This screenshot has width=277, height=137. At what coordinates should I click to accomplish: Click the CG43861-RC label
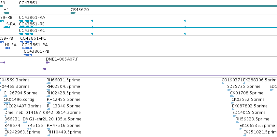pos(32,31)
